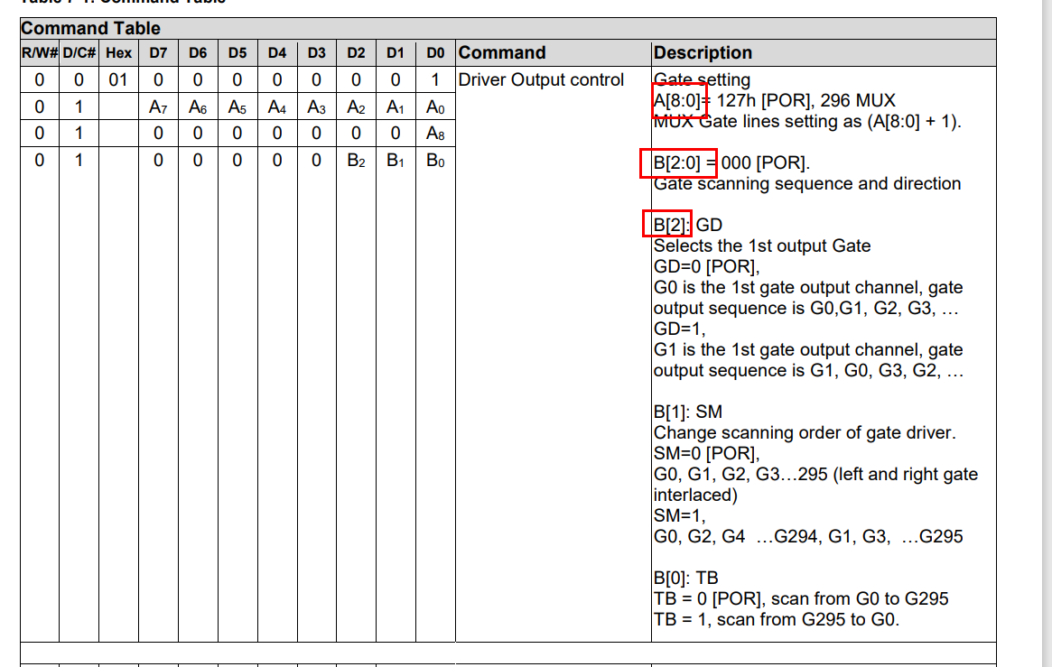Click "TB = 0 [POR], scan from G0 to G295"

pyautogui.click(x=801, y=599)
